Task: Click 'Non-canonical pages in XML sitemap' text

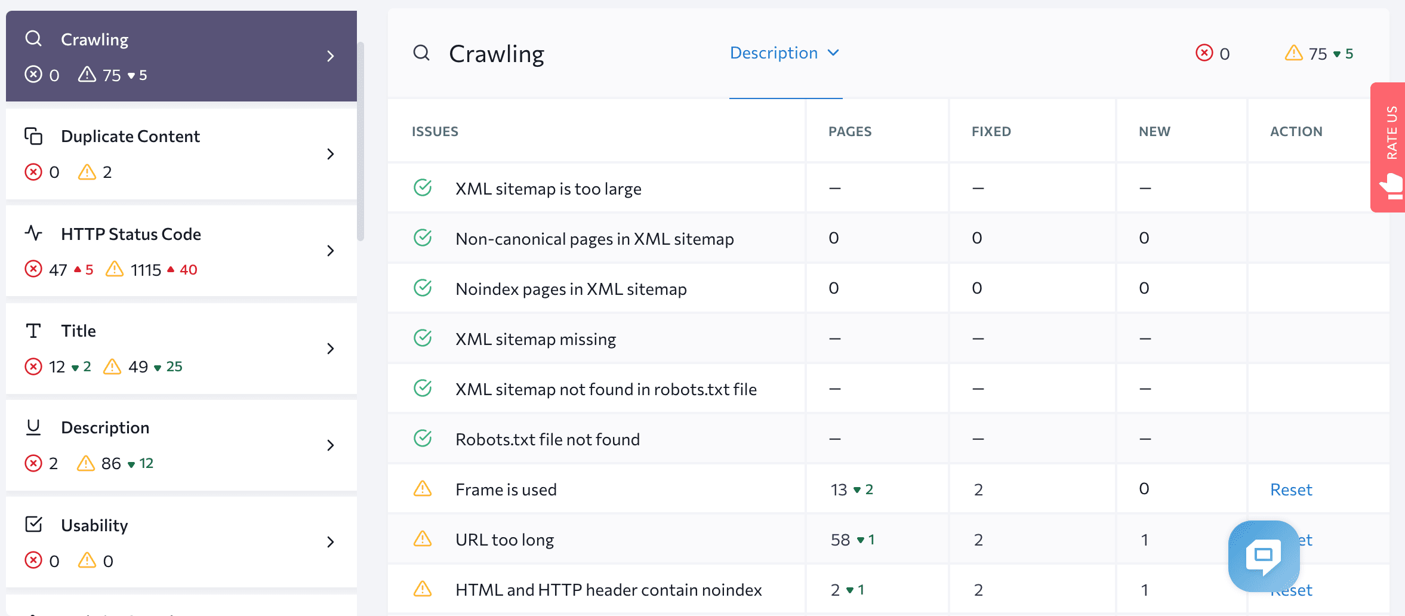Action: pyautogui.click(x=595, y=239)
